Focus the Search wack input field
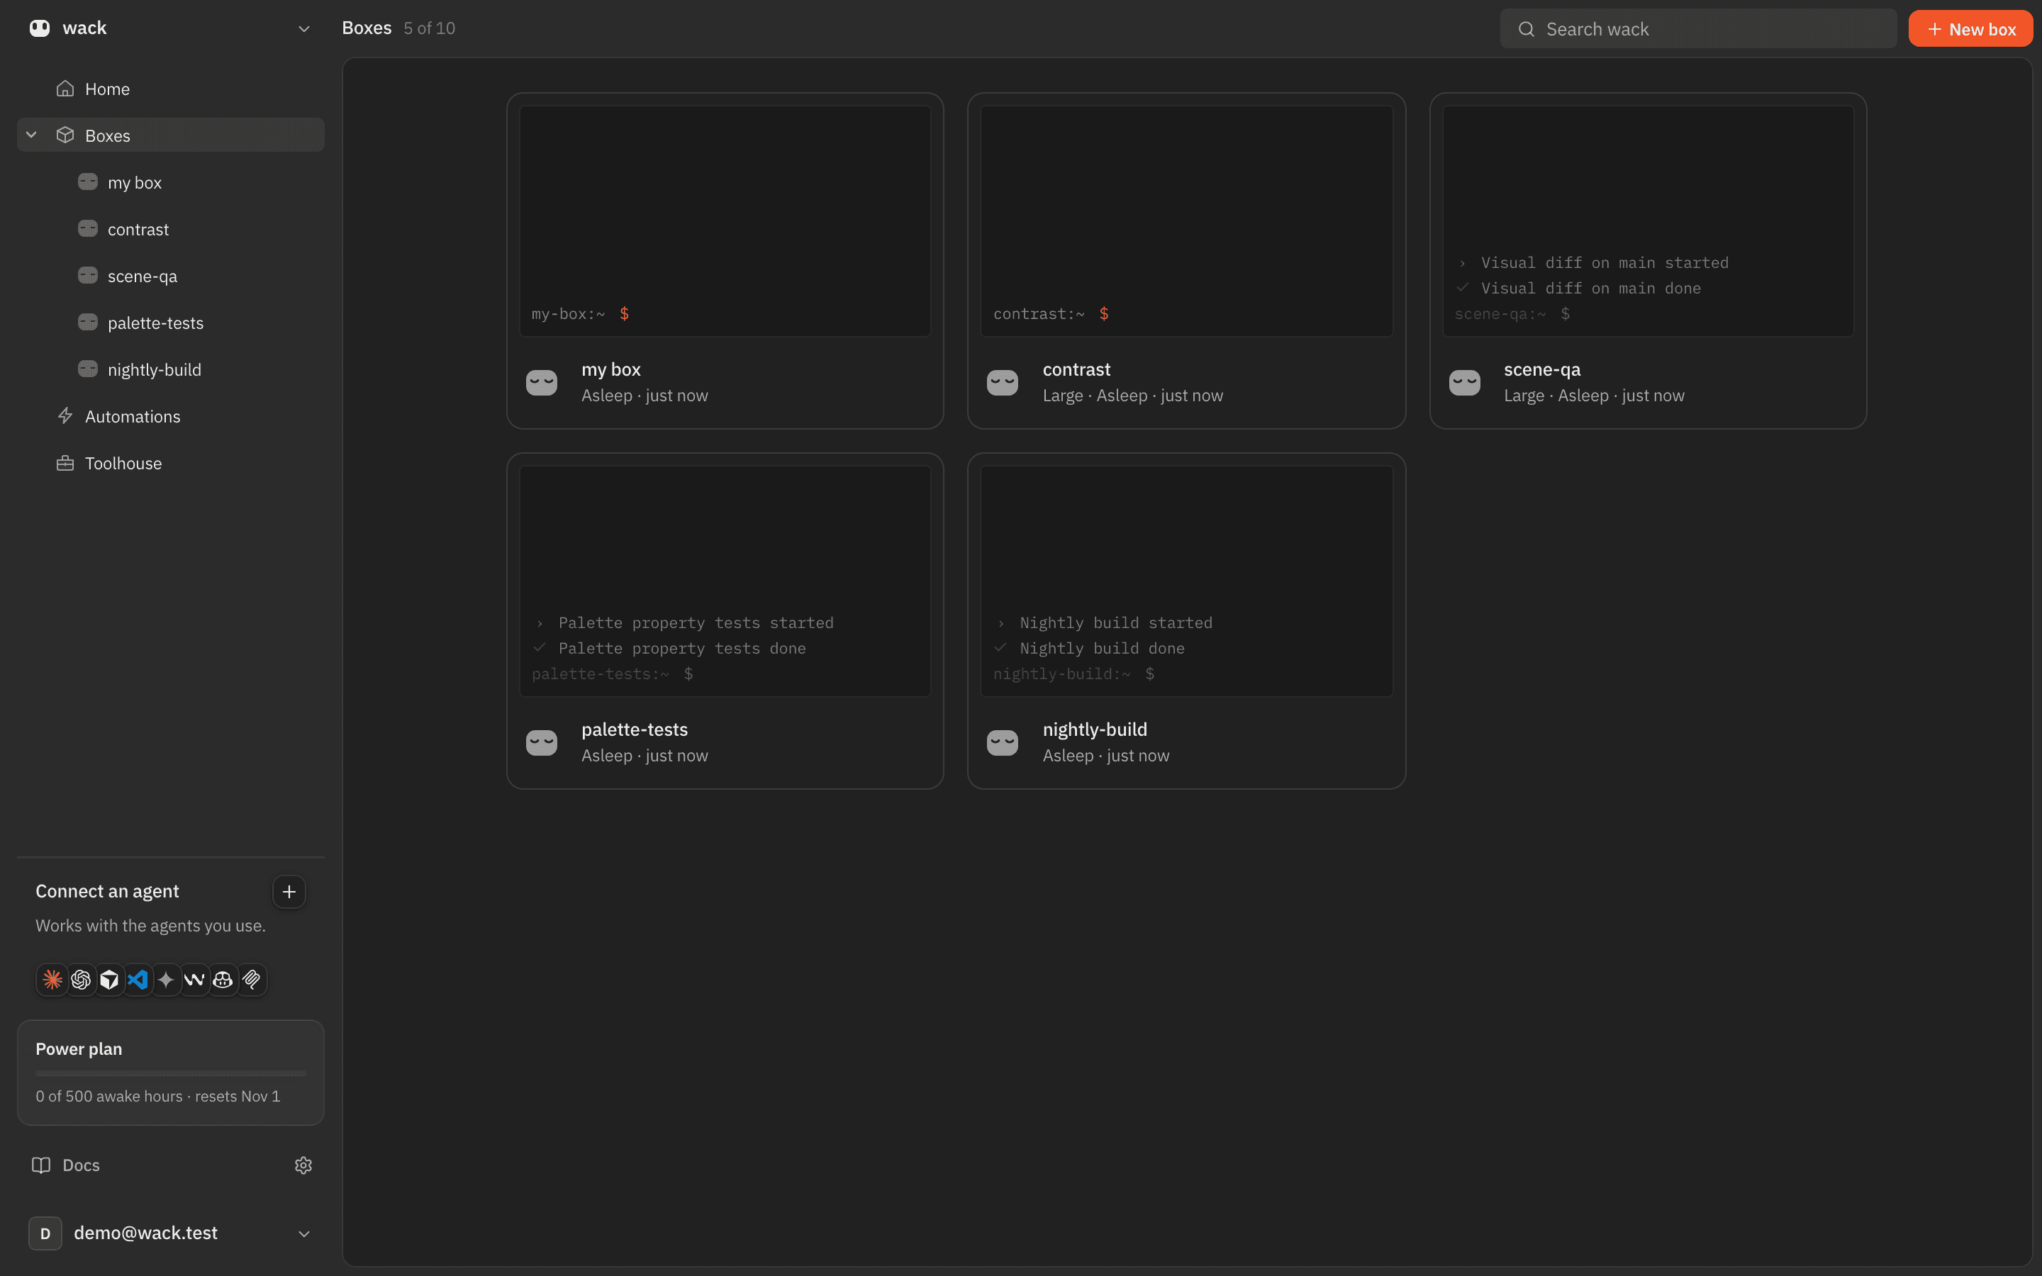 [1697, 28]
